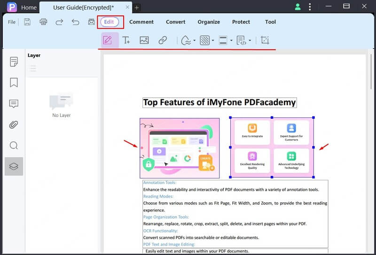Switch to the Organize tab

tap(209, 22)
